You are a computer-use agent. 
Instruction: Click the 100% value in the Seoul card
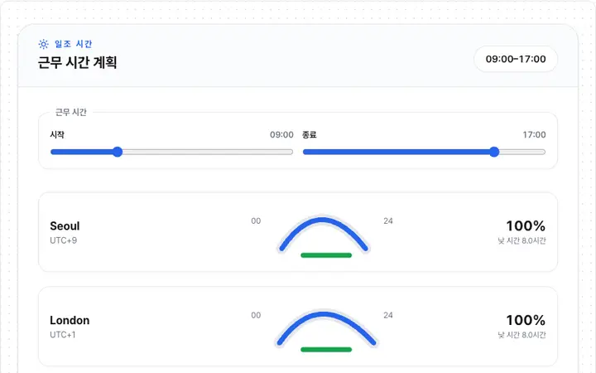(x=526, y=225)
